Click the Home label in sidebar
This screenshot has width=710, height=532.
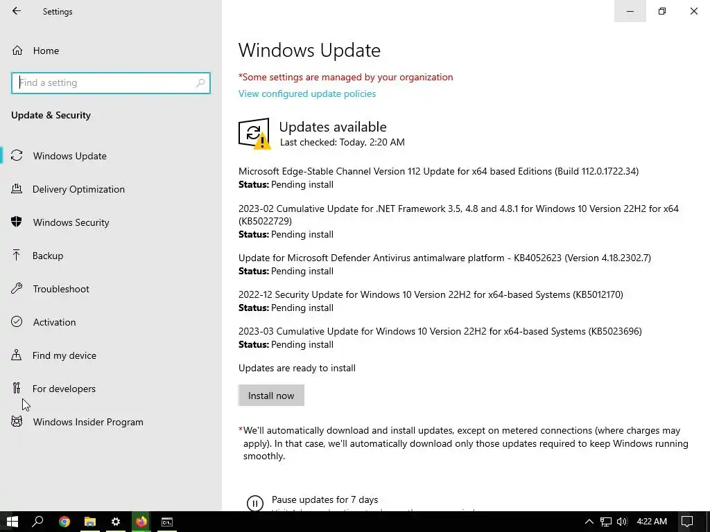click(x=46, y=51)
